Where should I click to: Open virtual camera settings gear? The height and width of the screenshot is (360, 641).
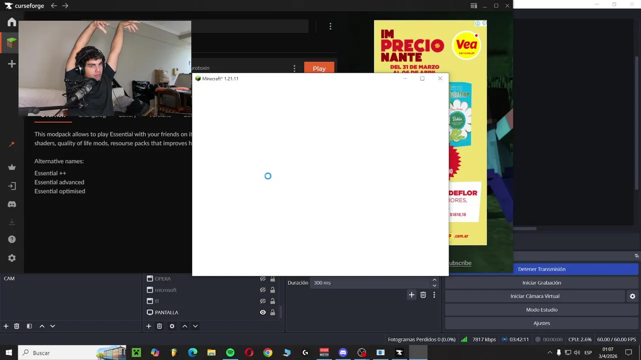click(632, 296)
